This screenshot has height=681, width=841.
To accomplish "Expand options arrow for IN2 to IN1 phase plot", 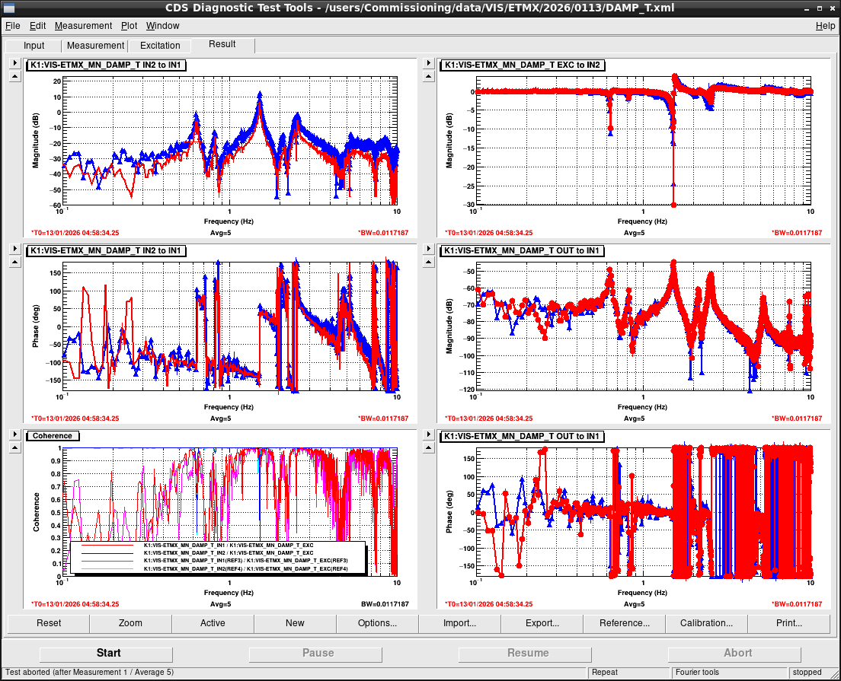I will click(x=15, y=249).
